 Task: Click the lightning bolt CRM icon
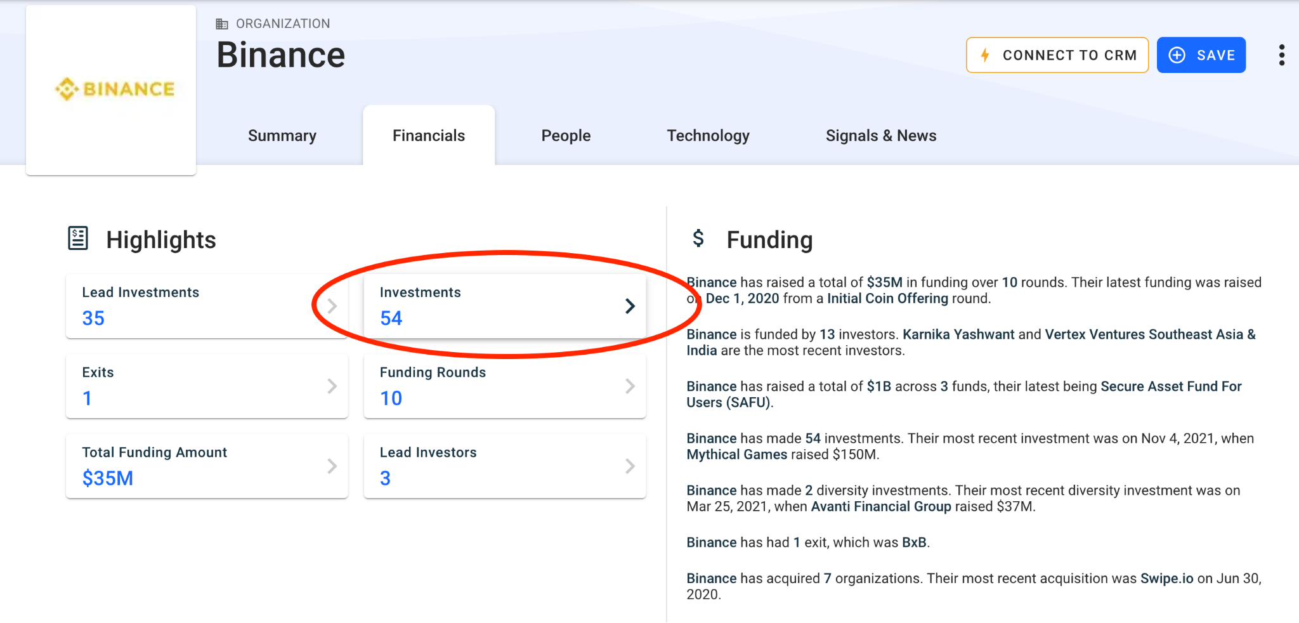[x=985, y=55]
